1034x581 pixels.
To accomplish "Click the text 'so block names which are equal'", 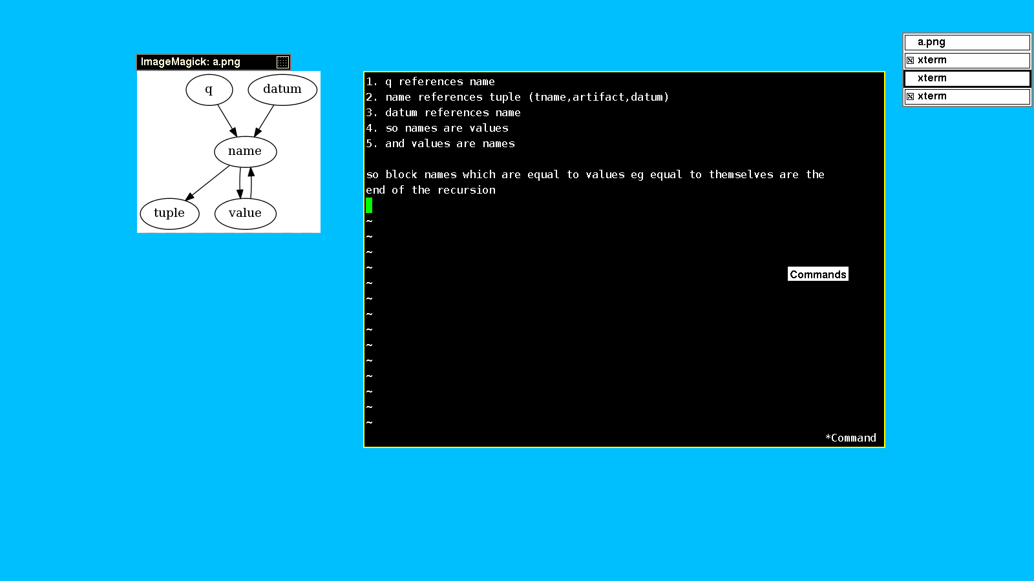I will pos(463,174).
